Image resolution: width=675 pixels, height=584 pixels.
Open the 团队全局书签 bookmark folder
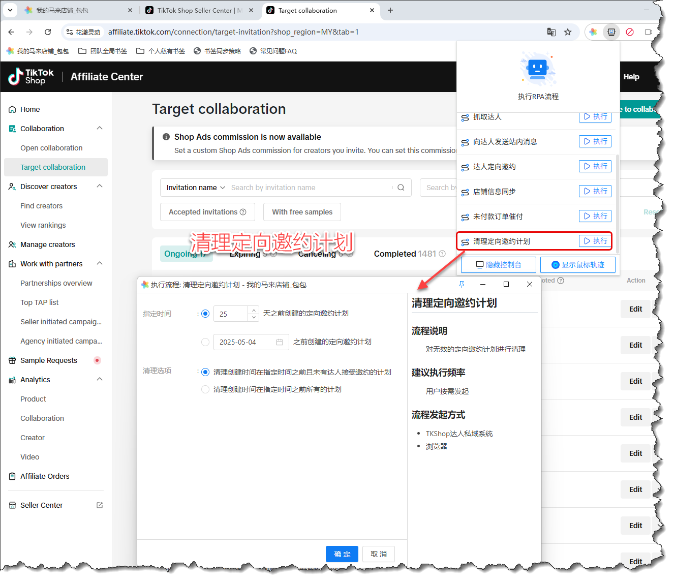[x=103, y=51]
